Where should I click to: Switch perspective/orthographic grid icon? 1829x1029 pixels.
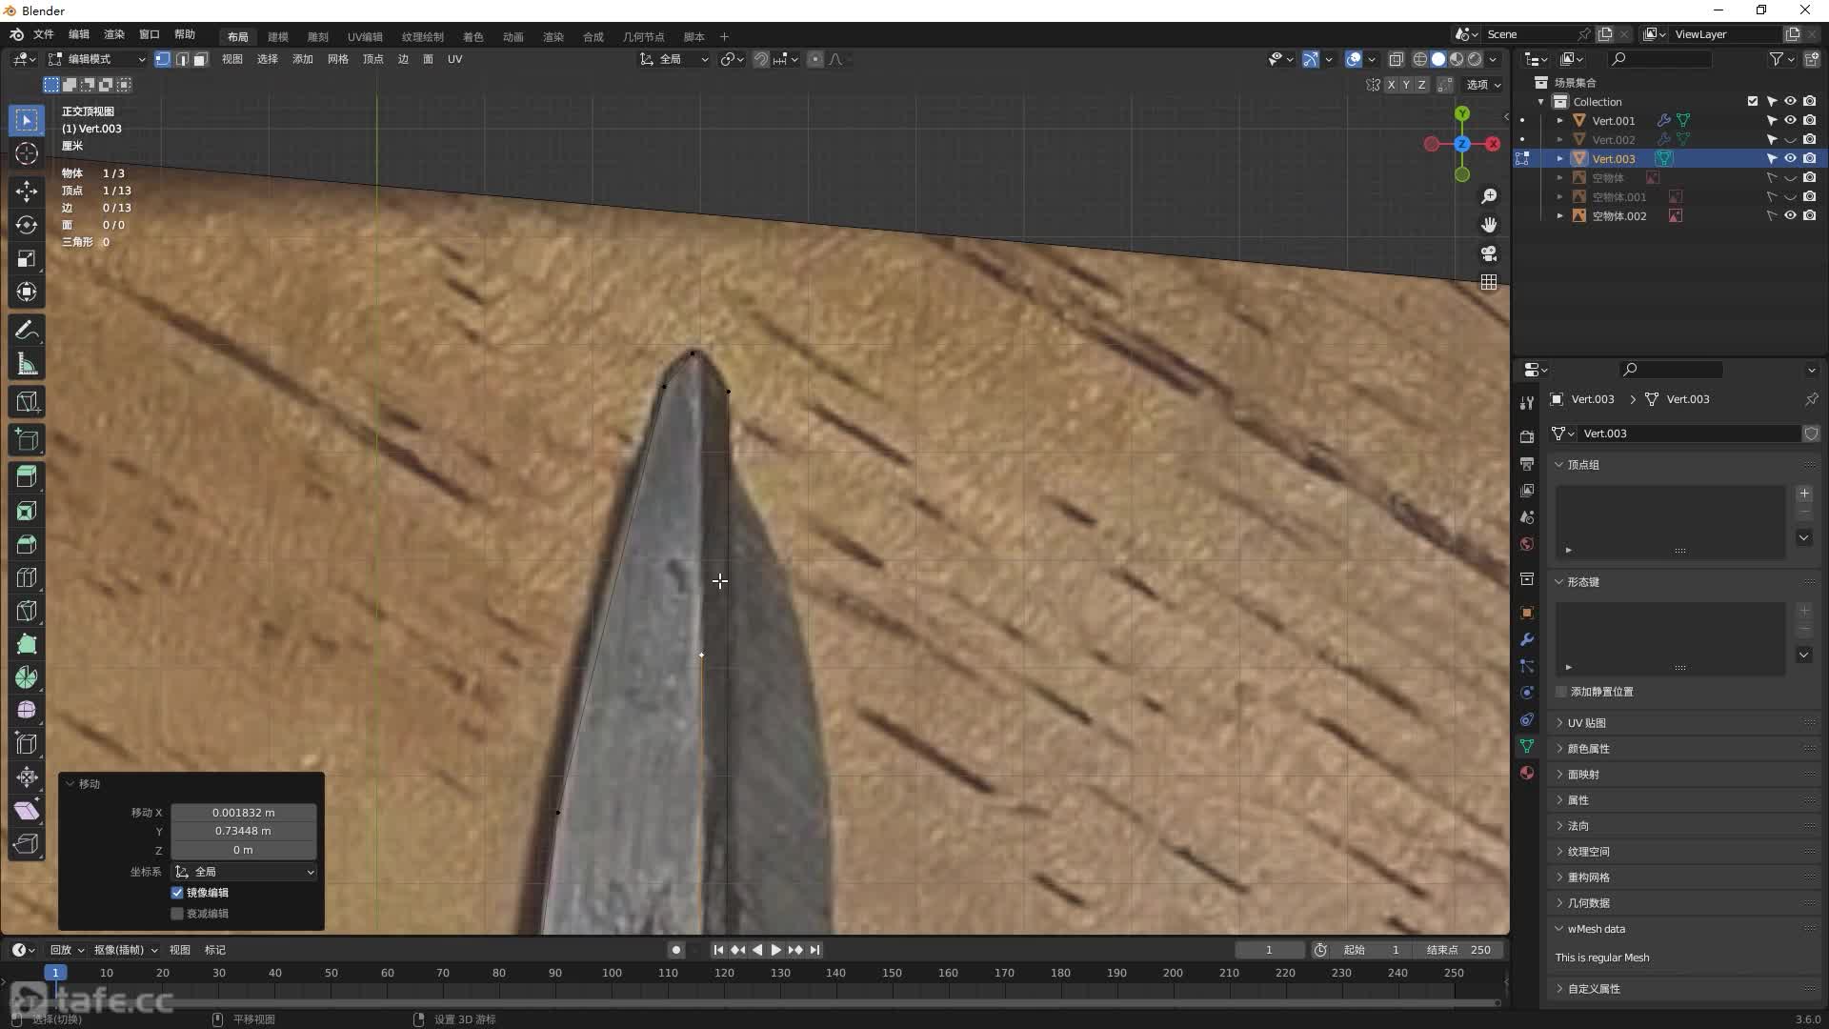pos(1489,282)
